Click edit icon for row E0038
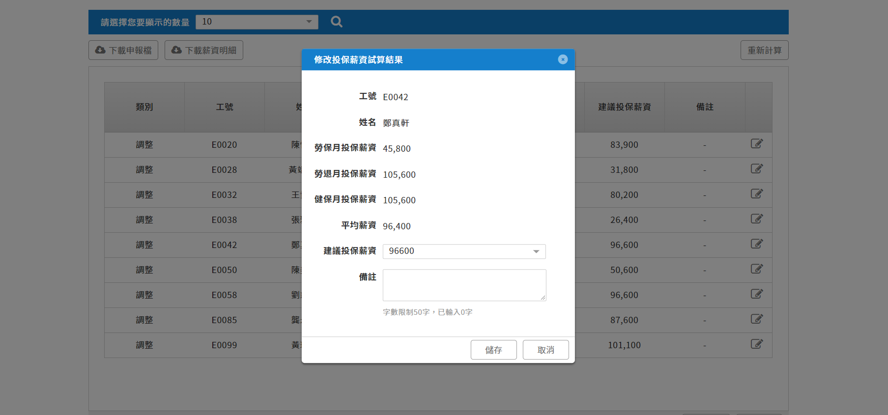This screenshot has height=415, width=888. (x=757, y=219)
